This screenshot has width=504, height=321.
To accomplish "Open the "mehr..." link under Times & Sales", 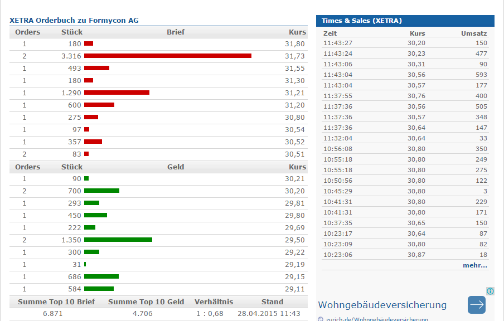I will (474, 265).
